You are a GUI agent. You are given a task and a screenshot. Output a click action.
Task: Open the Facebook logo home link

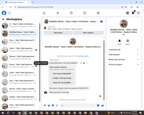[4, 13]
